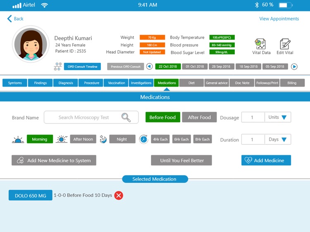Toggle Until You Feel Better
Screen dimensions: 310x232
(181, 160)
